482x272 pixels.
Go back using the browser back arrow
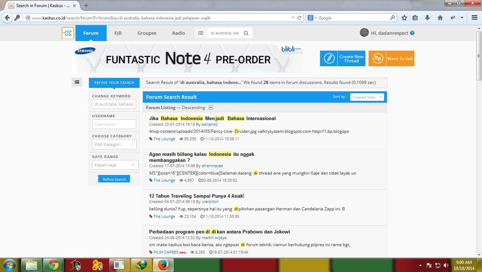click(7, 18)
